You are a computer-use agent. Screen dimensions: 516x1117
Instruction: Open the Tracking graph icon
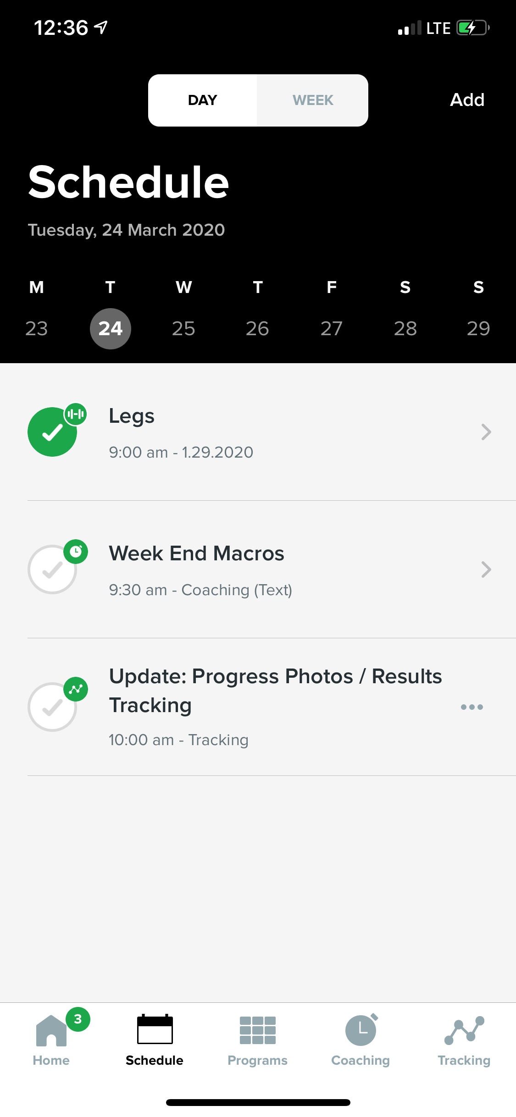464,1031
